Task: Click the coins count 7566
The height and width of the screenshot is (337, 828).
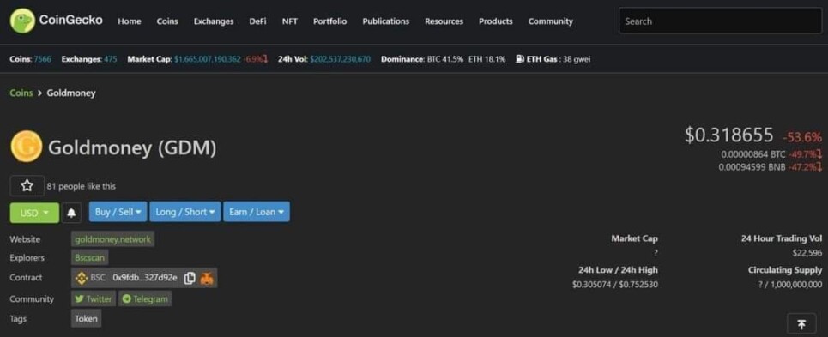Action: click(x=43, y=59)
